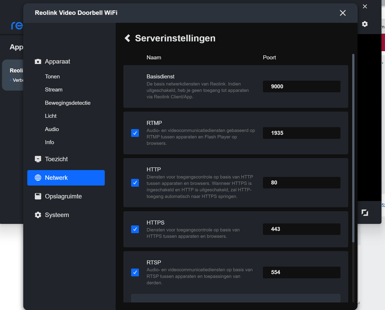
Task: Click the Toezicht monitor icon
Action: [x=38, y=159]
